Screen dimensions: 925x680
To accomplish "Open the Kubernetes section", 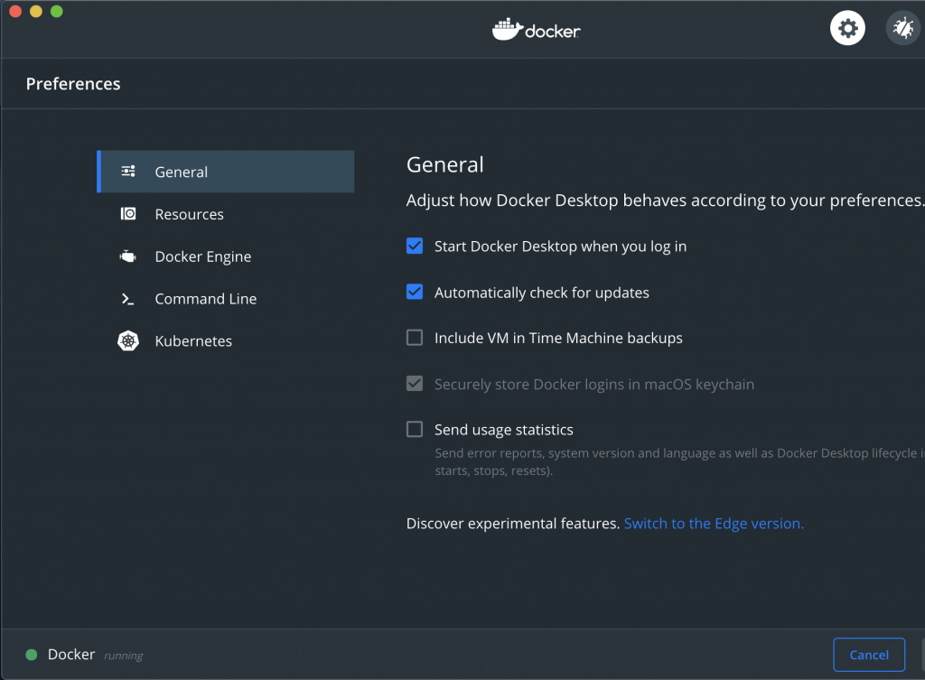I will point(225,340).
